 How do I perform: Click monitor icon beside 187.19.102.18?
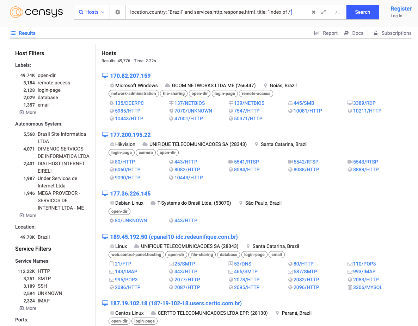(105, 303)
